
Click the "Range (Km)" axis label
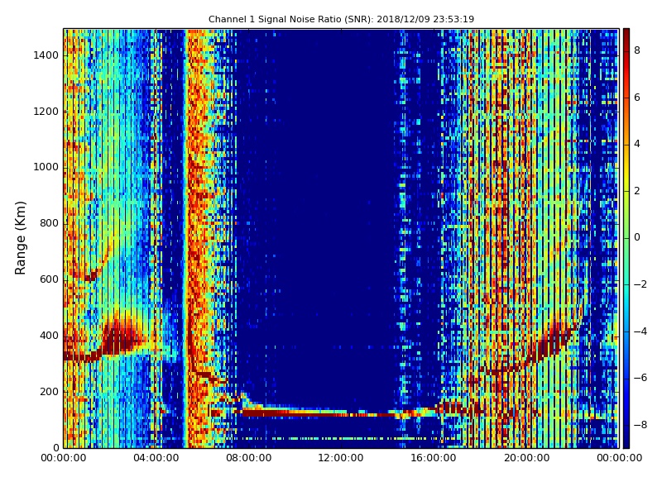coord(20,238)
